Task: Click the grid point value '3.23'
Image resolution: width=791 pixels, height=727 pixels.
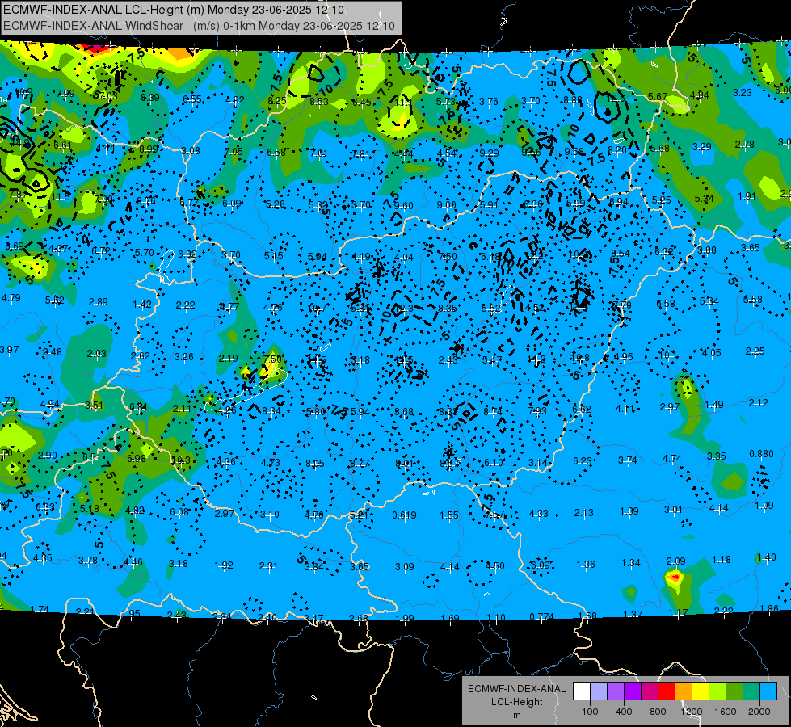Action: [x=742, y=93]
